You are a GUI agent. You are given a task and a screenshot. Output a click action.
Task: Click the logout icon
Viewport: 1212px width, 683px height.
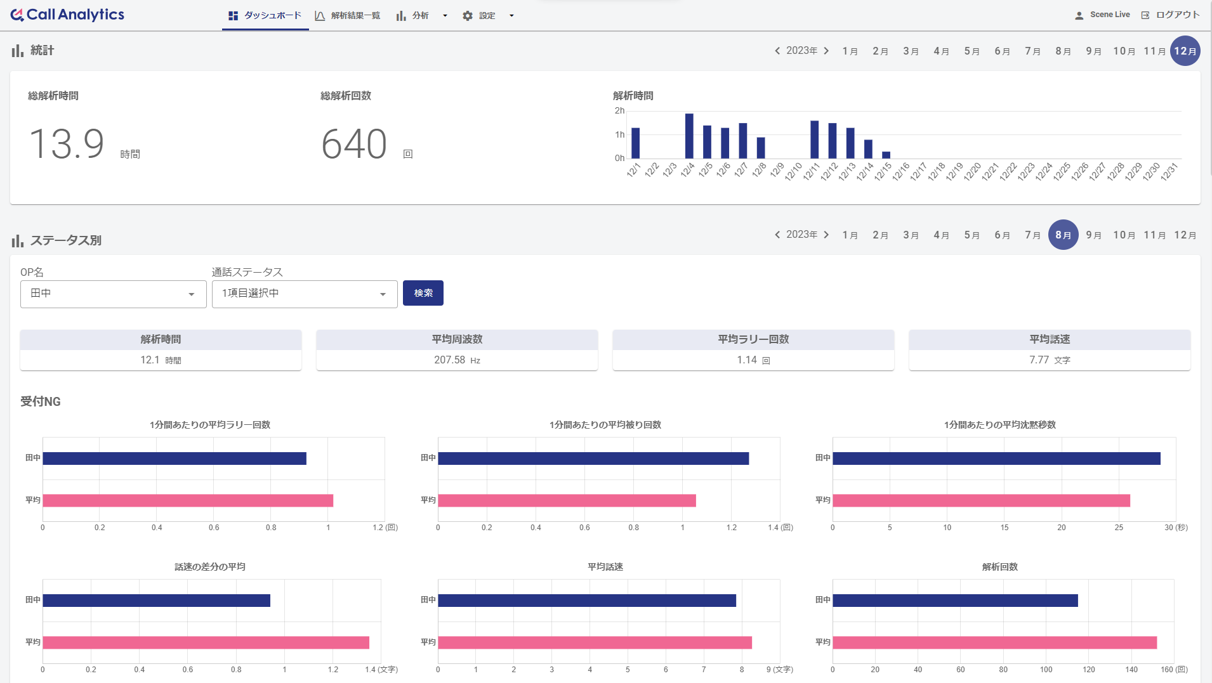[x=1145, y=15]
